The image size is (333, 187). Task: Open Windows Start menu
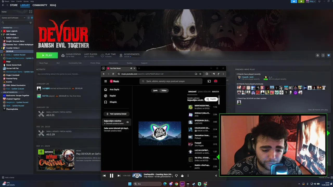[x=130, y=184]
